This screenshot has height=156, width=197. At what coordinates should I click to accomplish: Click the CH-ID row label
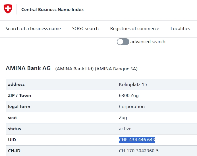tap(14, 151)
